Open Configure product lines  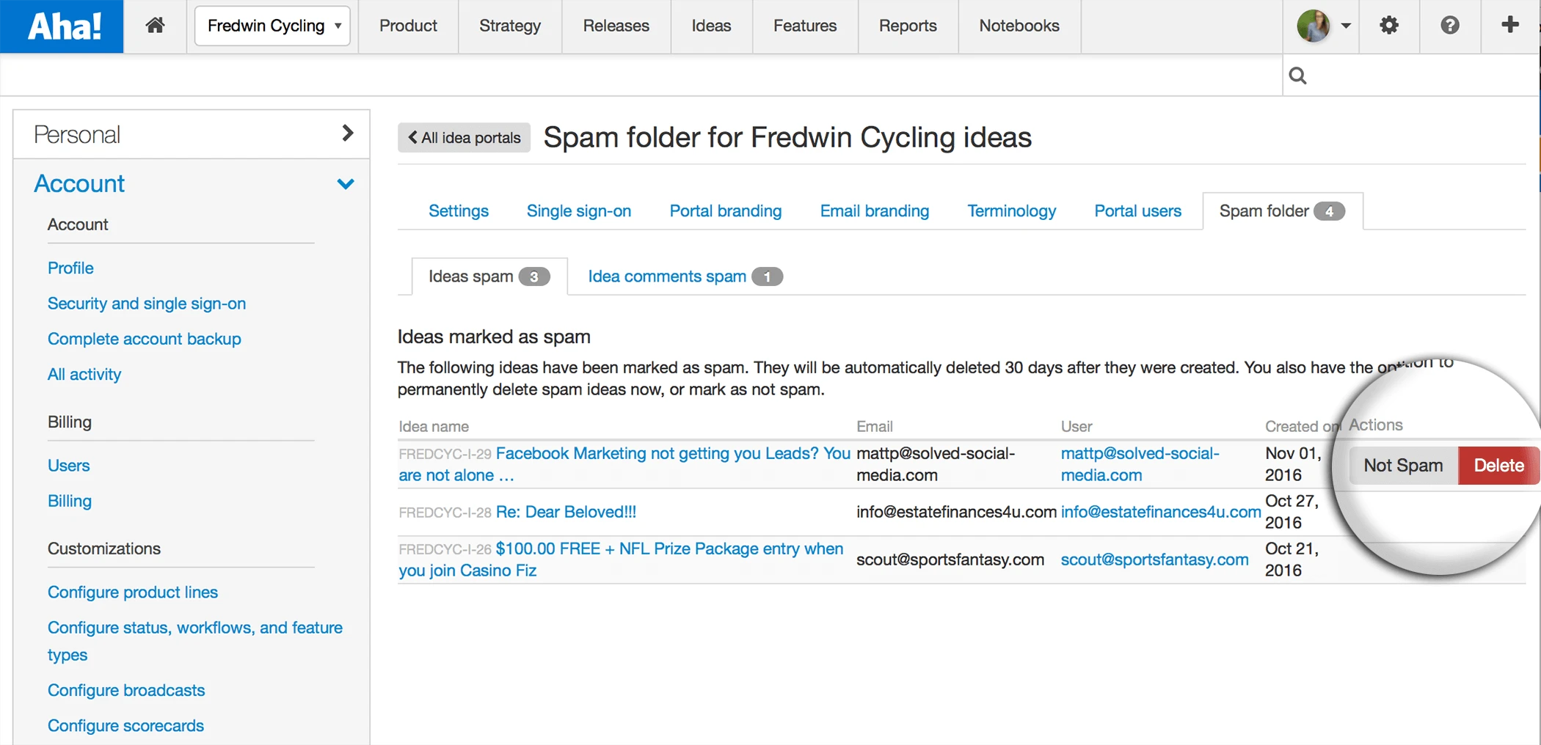[x=133, y=592]
